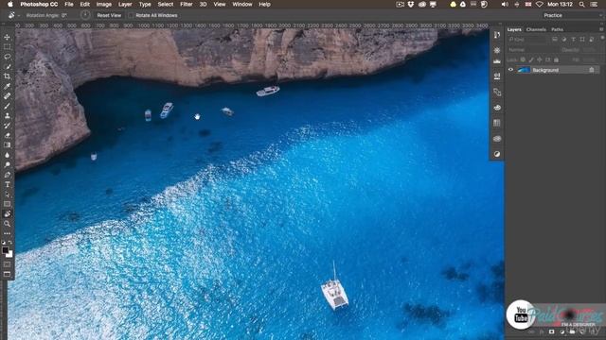Select the Rectangular Marquee tool
This screenshot has width=606, height=340.
click(x=7, y=47)
